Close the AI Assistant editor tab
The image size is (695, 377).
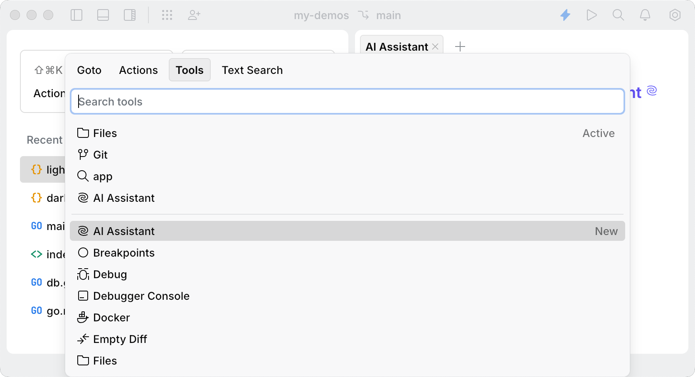pos(435,47)
